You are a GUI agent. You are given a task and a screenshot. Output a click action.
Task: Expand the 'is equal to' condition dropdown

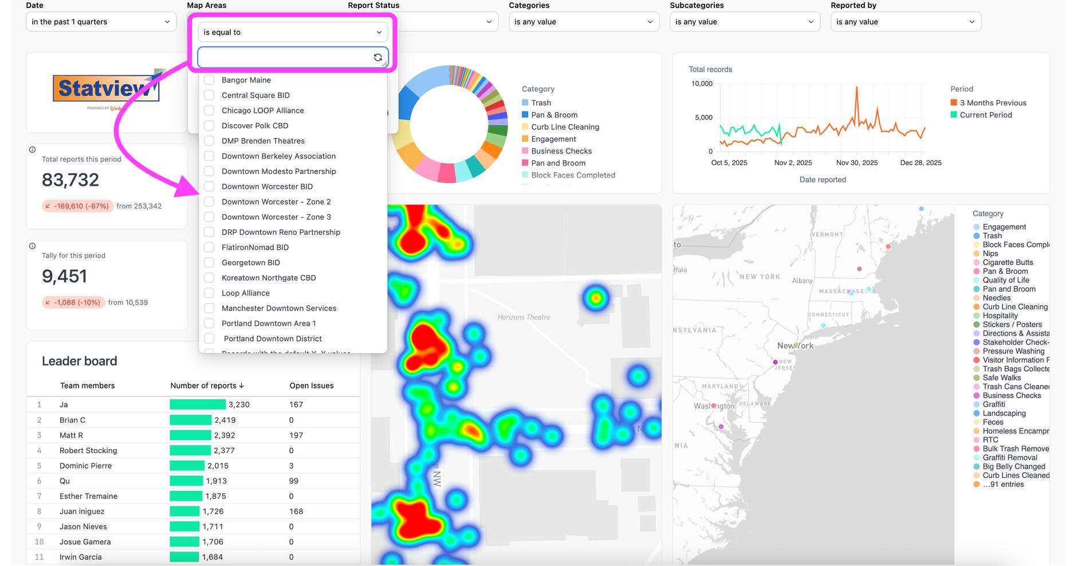[x=293, y=32]
